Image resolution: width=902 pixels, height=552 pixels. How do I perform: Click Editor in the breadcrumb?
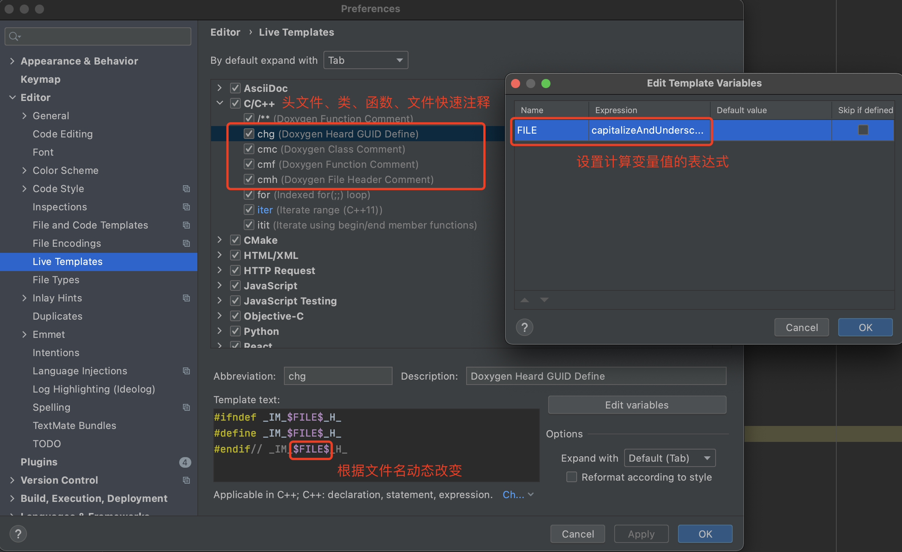225,32
